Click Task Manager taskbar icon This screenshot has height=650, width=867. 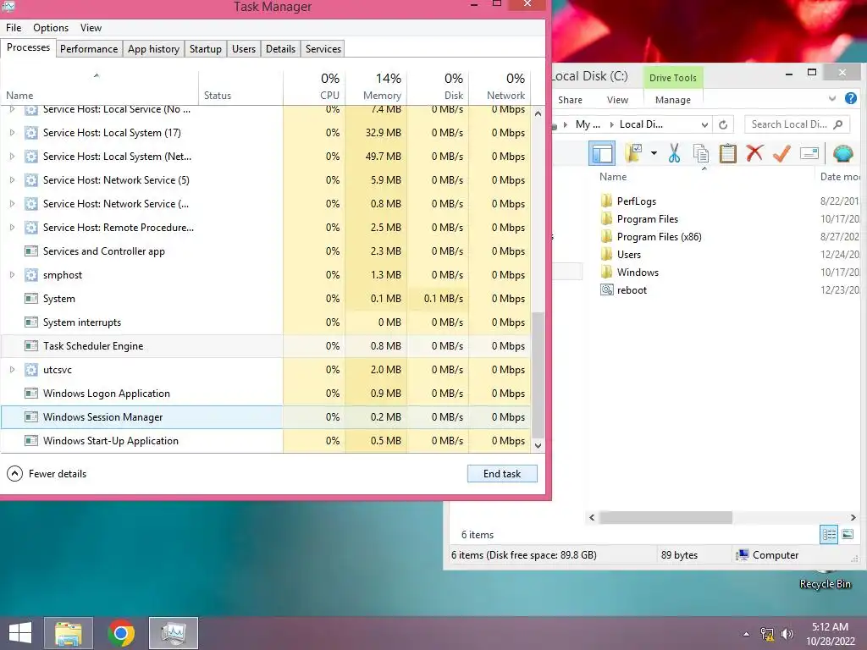174,633
